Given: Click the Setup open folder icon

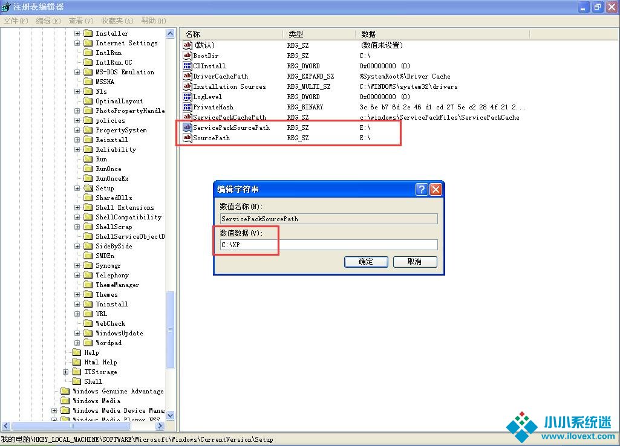Looking at the screenshot, I should (88, 188).
